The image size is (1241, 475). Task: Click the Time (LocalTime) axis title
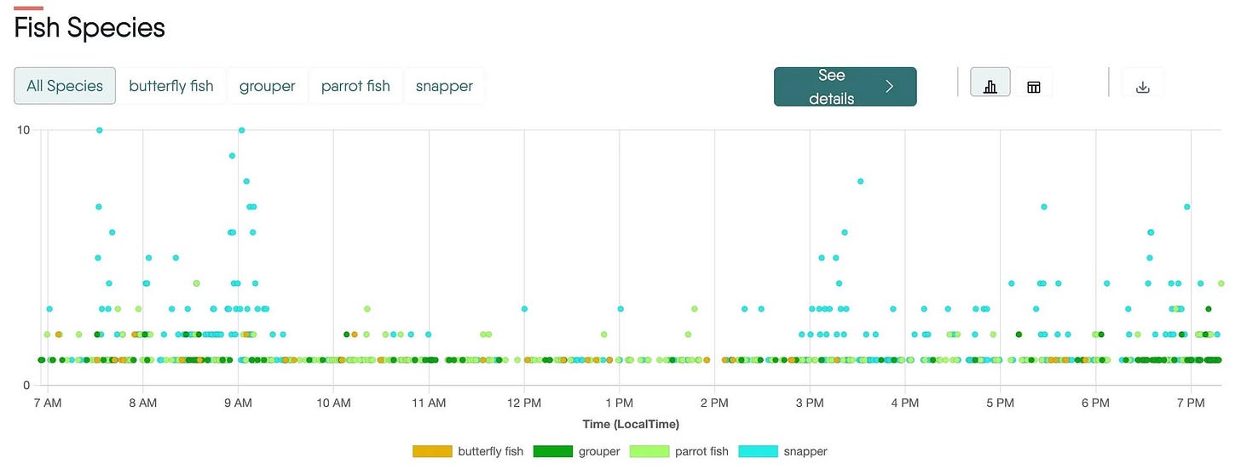631,424
